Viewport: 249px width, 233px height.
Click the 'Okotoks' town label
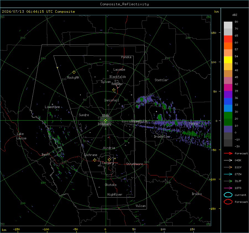[x=111, y=185]
